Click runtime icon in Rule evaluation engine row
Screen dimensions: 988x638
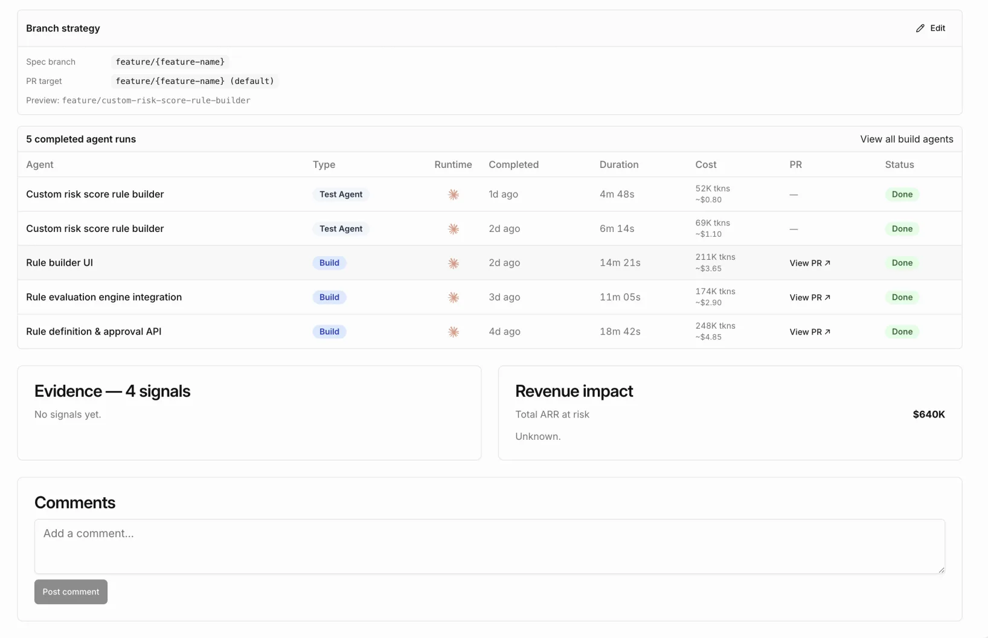(x=454, y=297)
